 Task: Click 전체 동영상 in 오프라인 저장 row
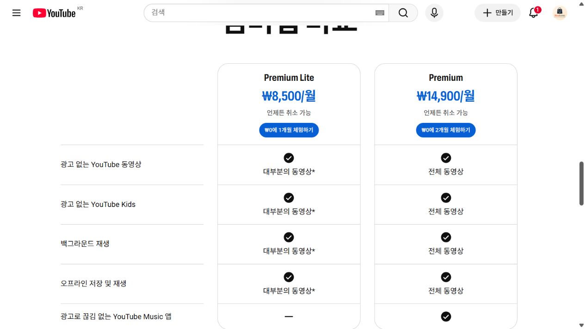[446, 291]
